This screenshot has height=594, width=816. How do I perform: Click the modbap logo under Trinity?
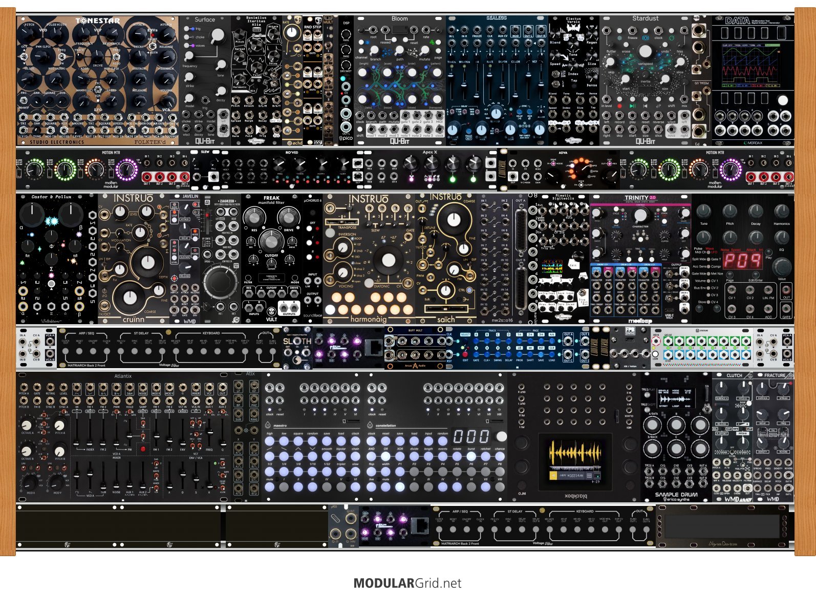click(x=640, y=321)
